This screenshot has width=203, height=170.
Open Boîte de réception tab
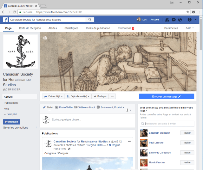click(30, 28)
